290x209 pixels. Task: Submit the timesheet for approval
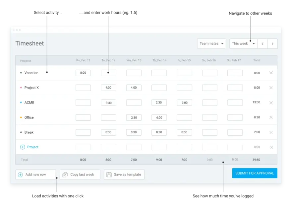[x=255, y=173]
